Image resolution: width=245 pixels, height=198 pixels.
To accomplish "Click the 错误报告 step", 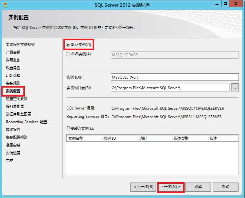I will [13, 129].
